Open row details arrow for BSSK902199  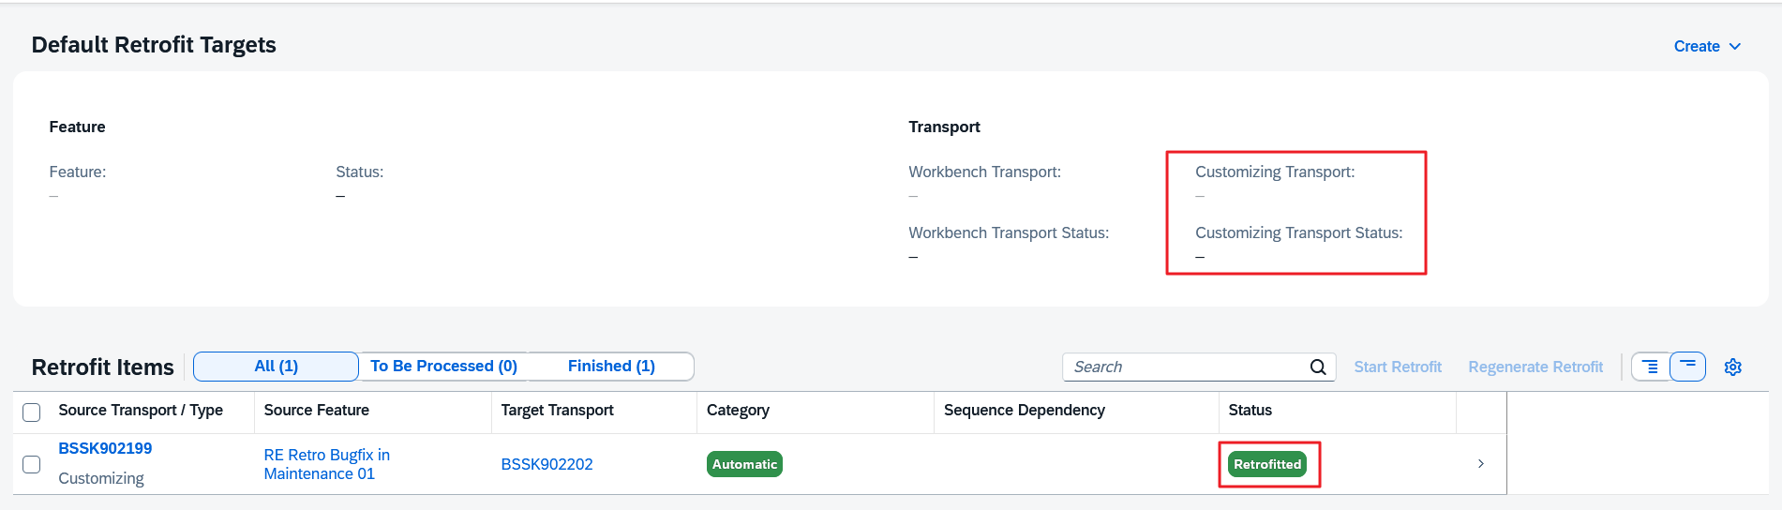[x=1481, y=464]
